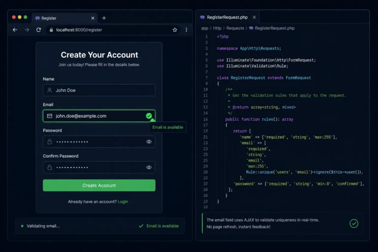Click the padlock icon in address bar
Screen dimensions: 378x252
(x=51, y=30)
